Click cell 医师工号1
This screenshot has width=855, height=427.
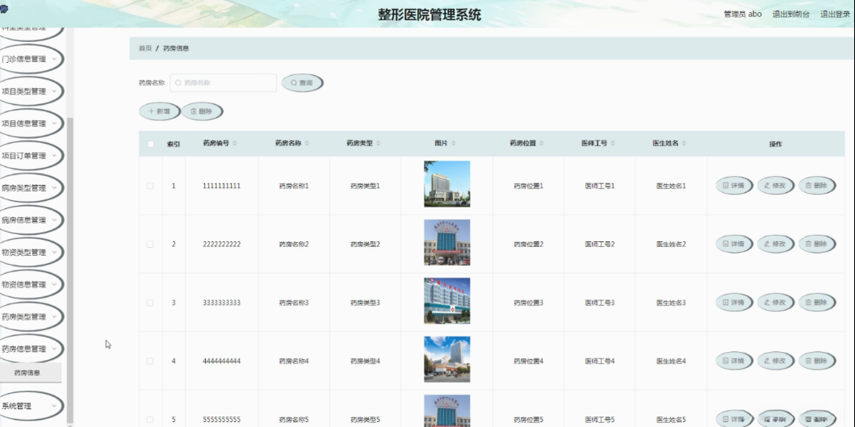click(600, 186)
